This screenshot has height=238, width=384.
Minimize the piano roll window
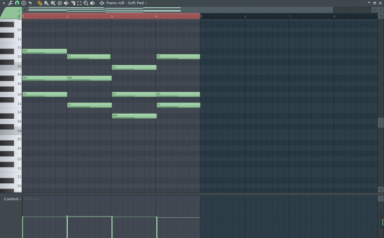coord(369,2)
